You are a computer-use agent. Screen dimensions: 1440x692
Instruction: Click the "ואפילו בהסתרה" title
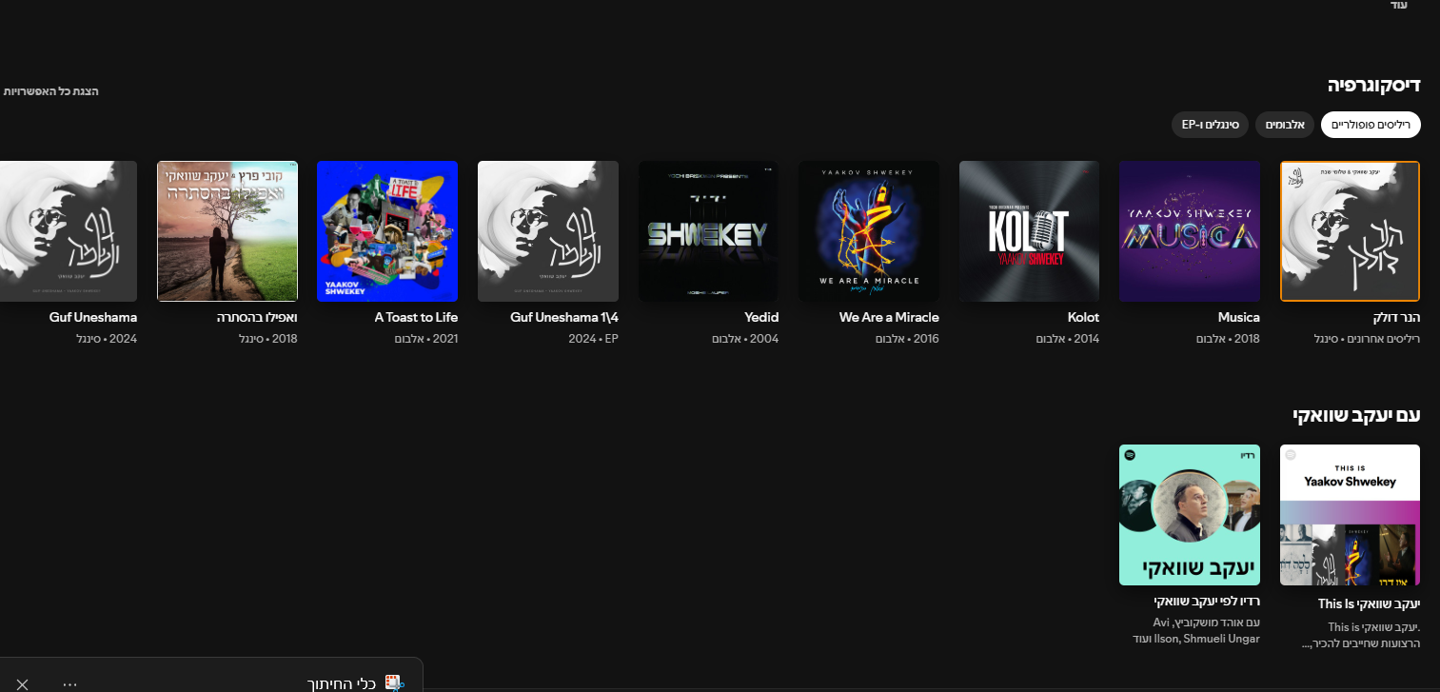pyautogui.click(x=257, y=318)
